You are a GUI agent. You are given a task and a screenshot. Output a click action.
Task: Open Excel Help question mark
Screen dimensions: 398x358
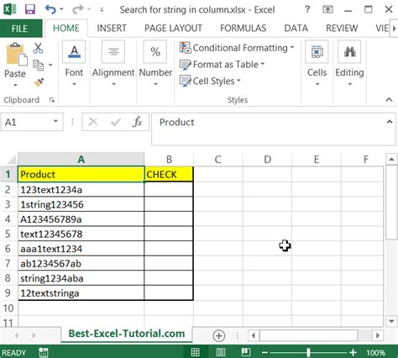click(x=307, y=9)
